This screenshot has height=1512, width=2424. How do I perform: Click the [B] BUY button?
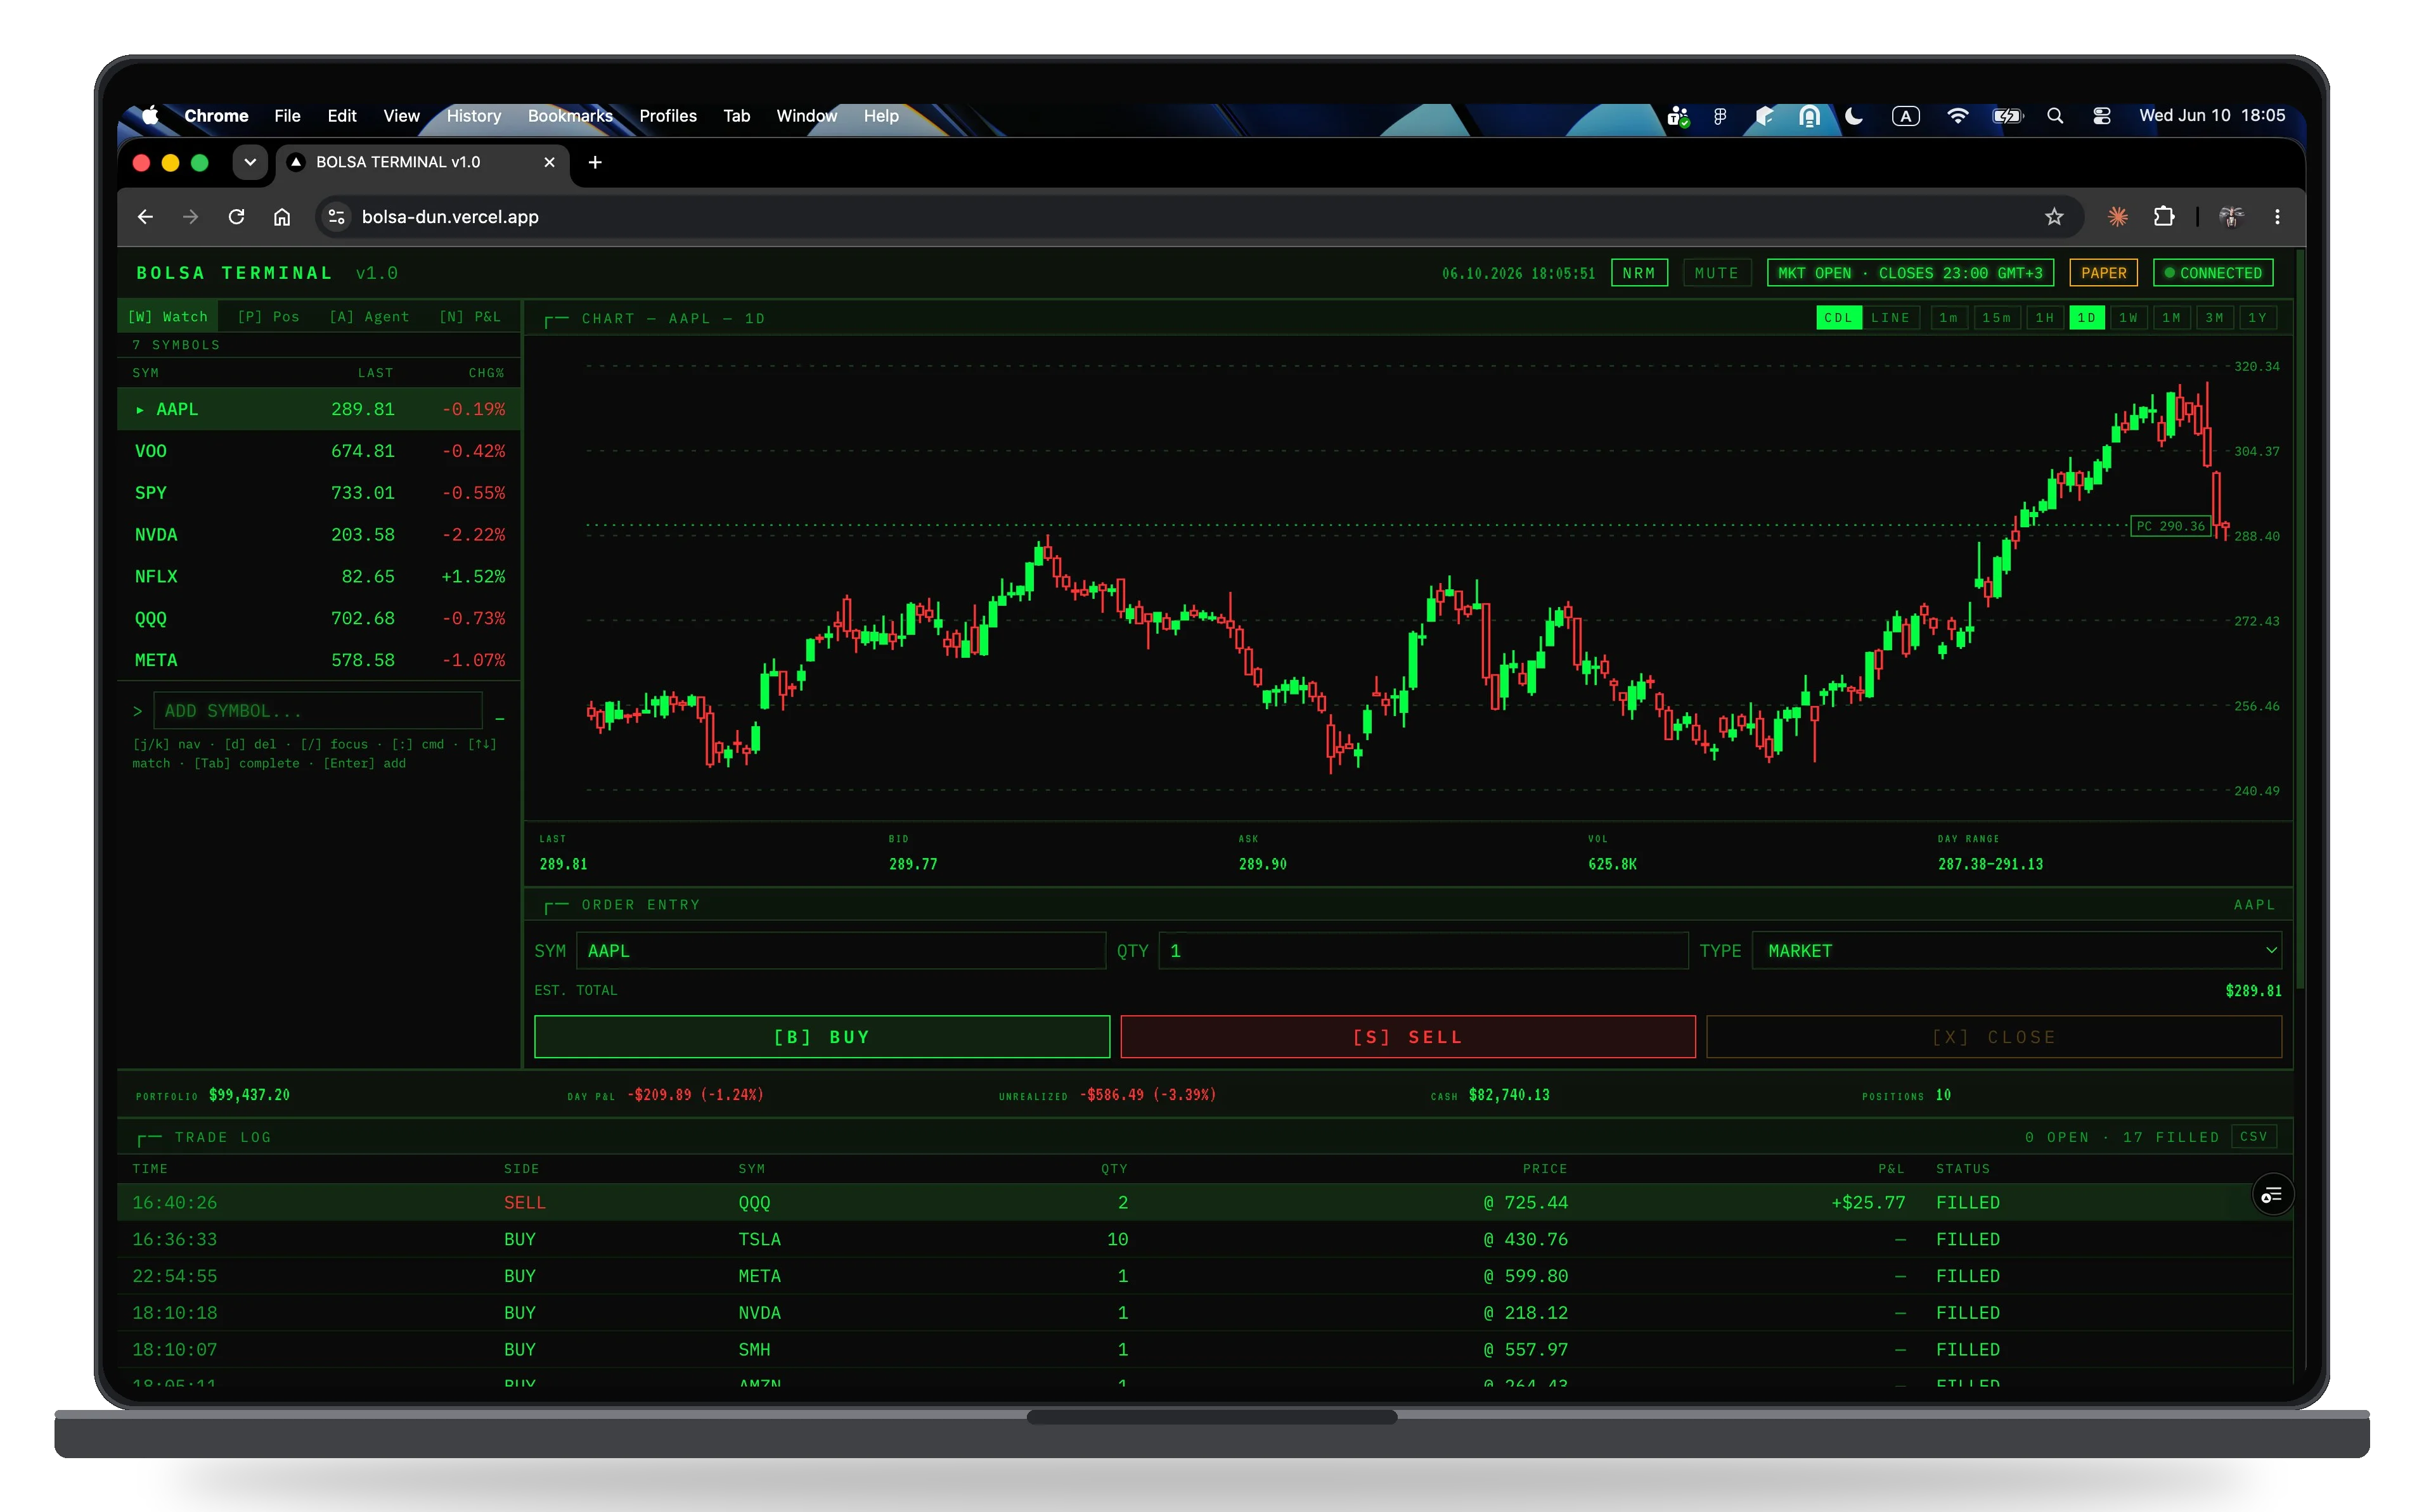(x=822, y=1037)
